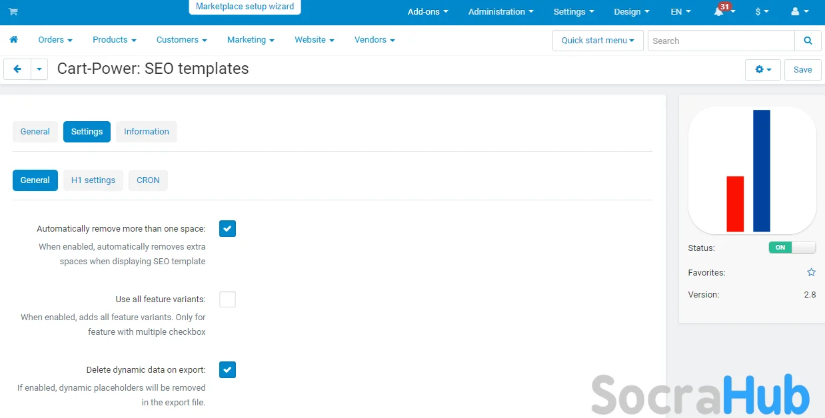The width and height of the screenshot is (825, 418).
Task: Click the Save button
Action: (x=802, y=69)
